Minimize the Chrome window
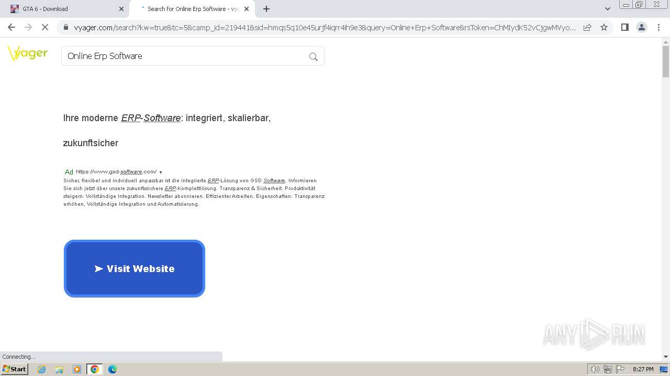Viewport: 670px width, 376px height. point(626,5)
